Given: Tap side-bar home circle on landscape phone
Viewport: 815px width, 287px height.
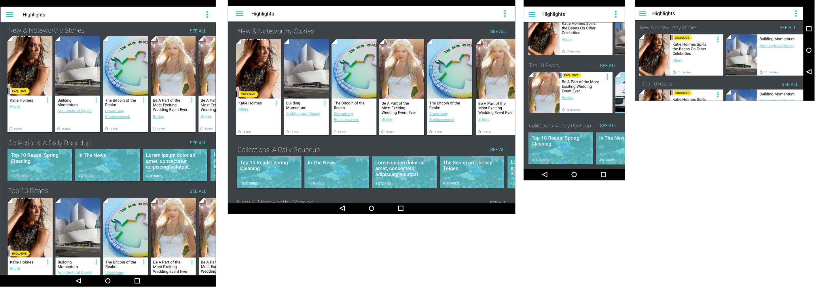Looking at the screenshot, I should (x=809, y=50).
